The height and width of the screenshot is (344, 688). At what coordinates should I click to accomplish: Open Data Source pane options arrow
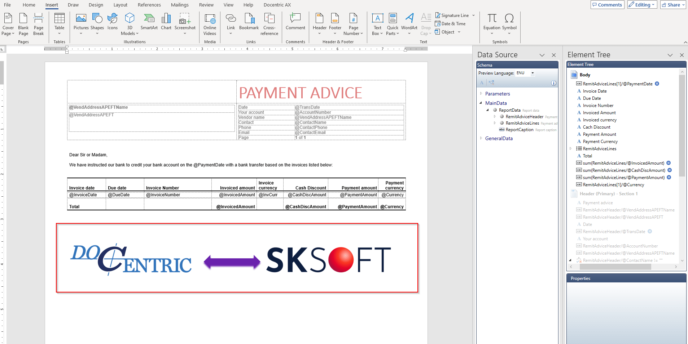(542, 55)
